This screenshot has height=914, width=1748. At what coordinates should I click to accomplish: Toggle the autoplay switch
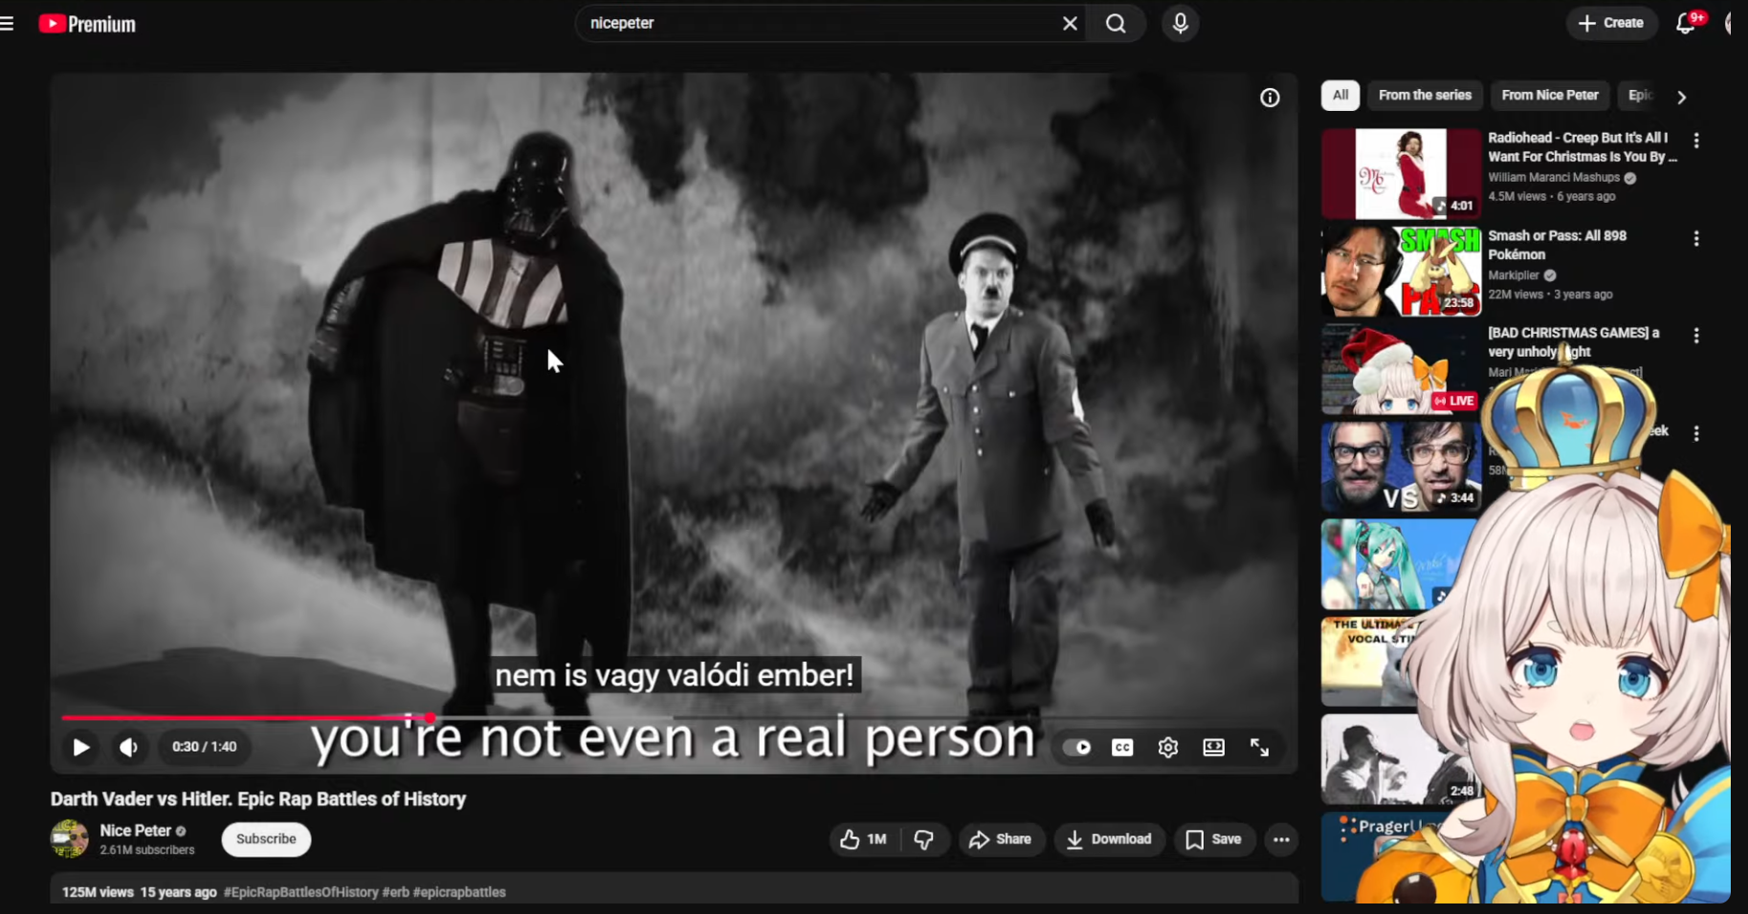[1077, 748]
